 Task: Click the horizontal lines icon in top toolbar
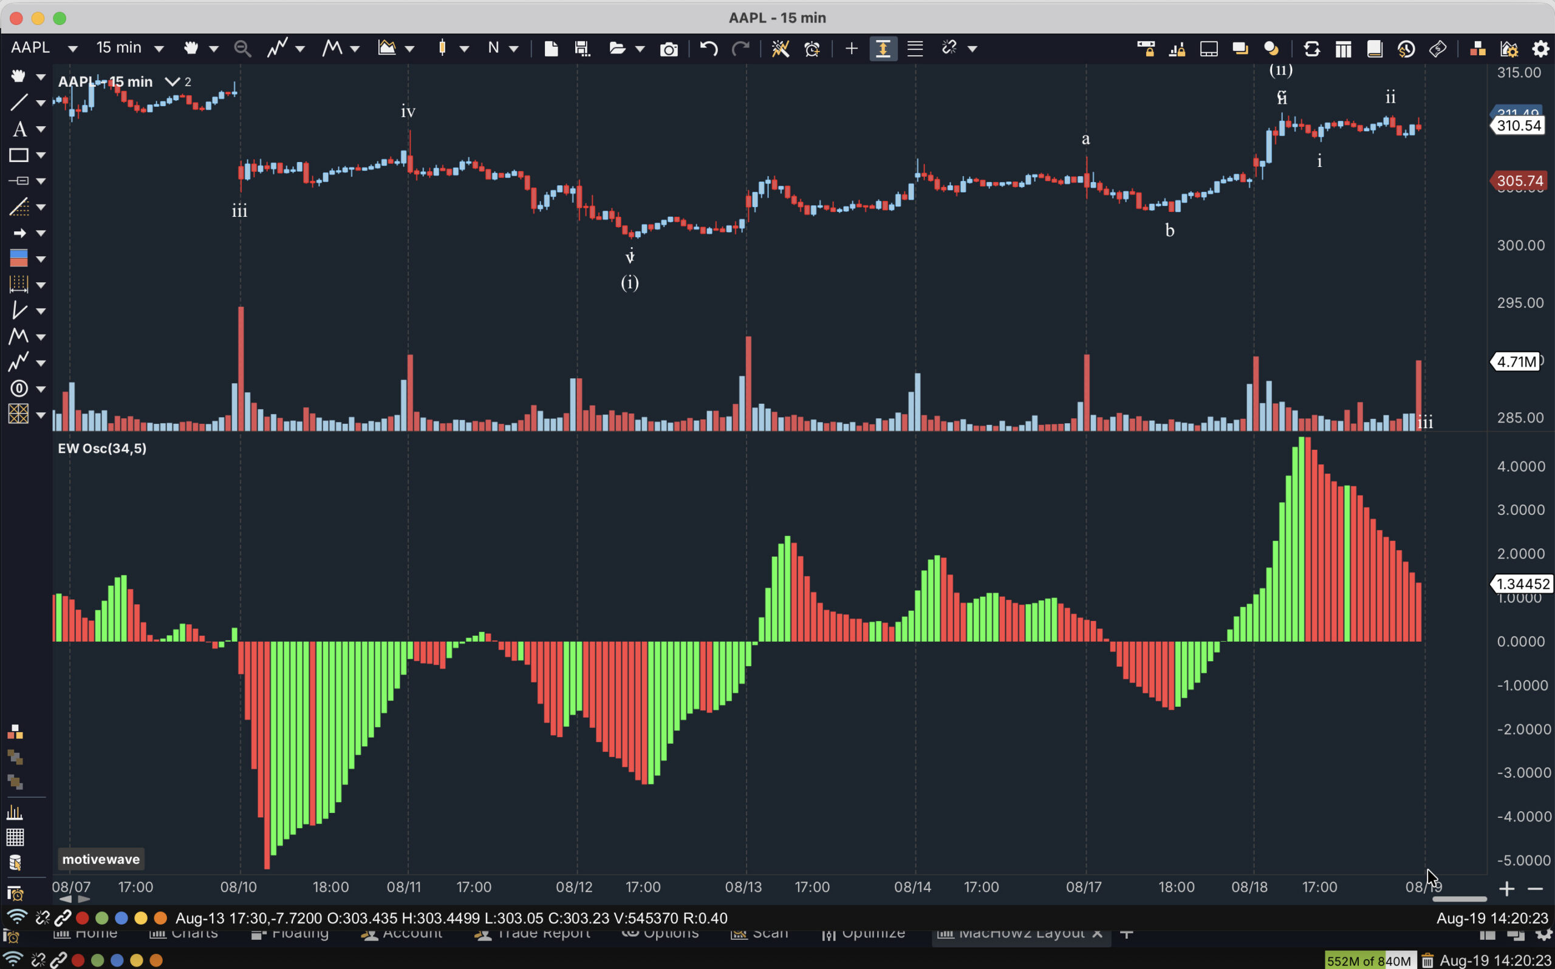click(x=915, y=49)
